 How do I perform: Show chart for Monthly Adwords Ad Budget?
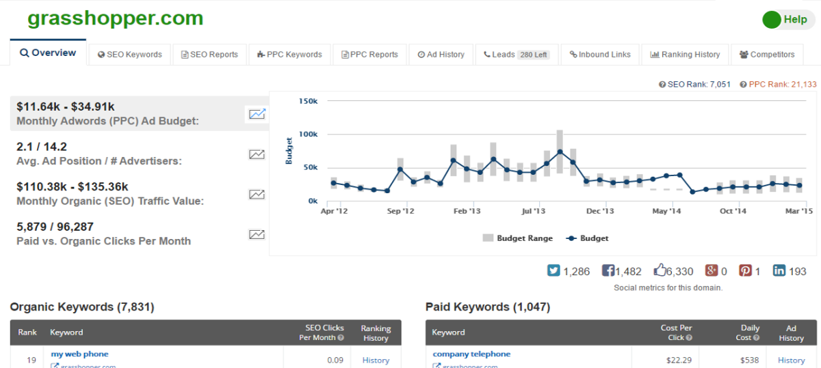point(257,114)
